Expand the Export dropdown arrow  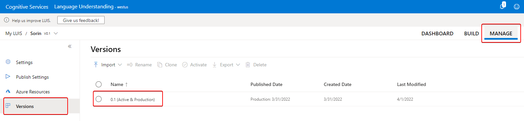pyautogui.click(x=238, y=65)
